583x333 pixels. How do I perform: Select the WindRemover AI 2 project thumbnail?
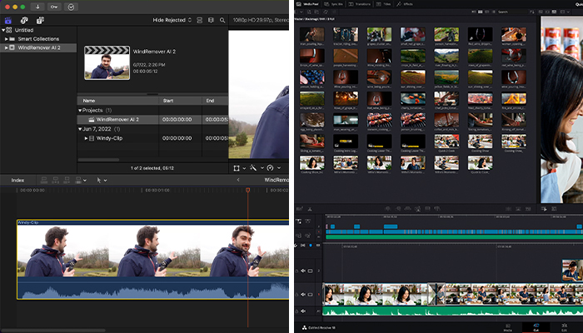click(x=107, y=62)
